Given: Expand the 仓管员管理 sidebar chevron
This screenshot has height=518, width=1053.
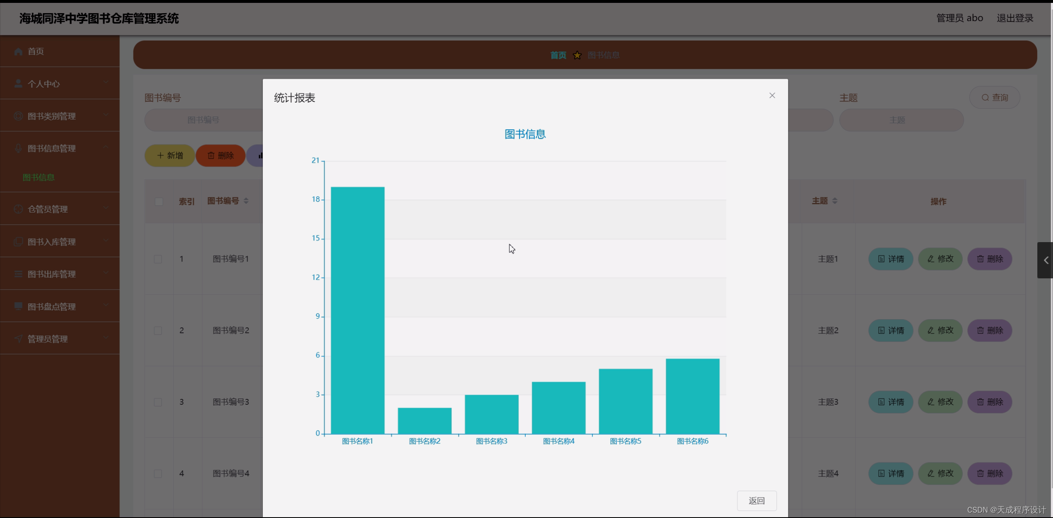Looking at the screenshot, I should pyautogui.click(x=106, y=208).
